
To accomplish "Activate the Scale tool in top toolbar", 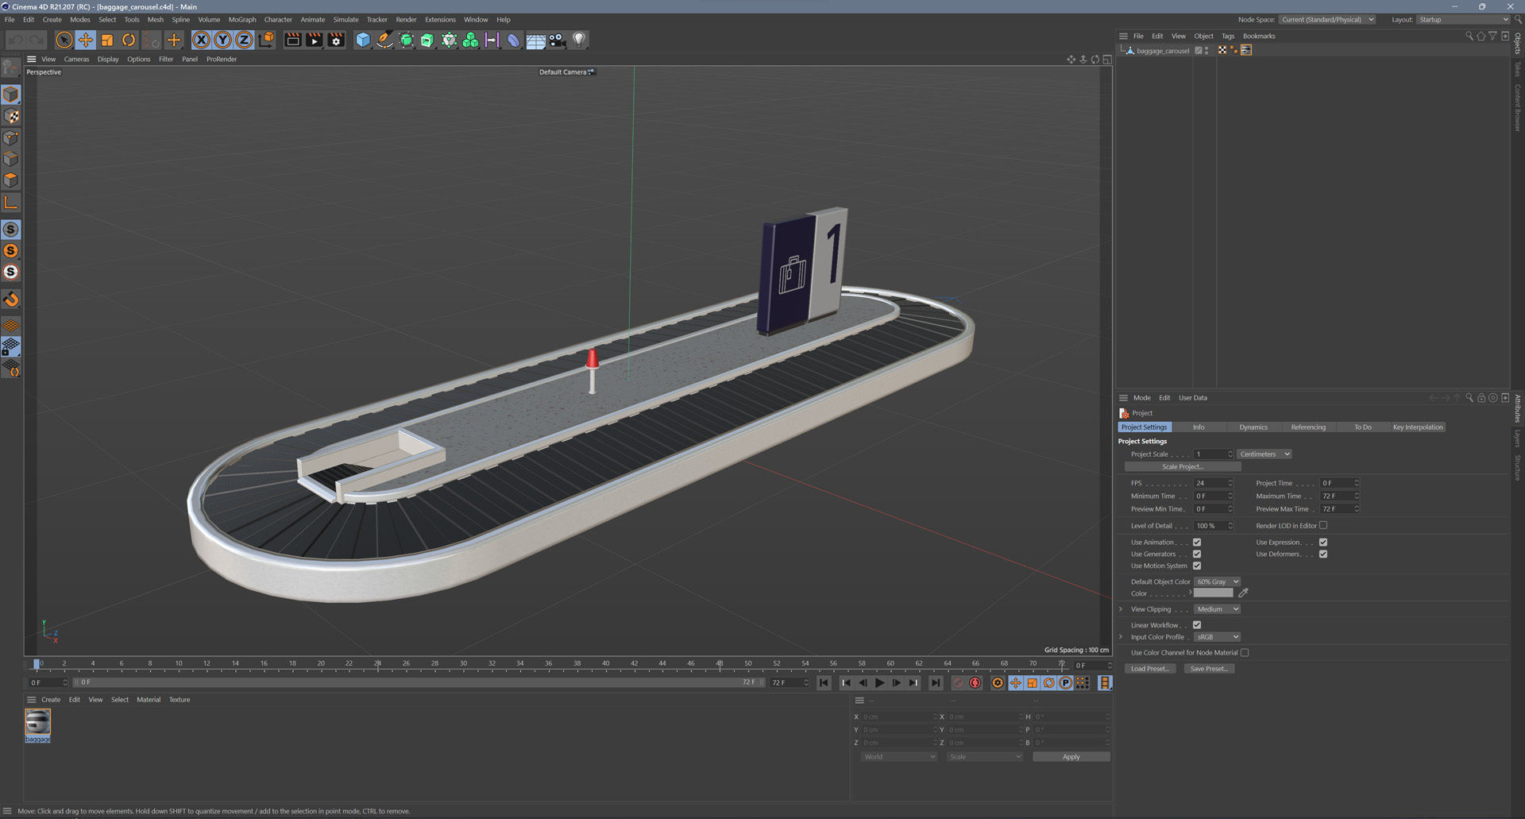I will (x=107, y=40).
